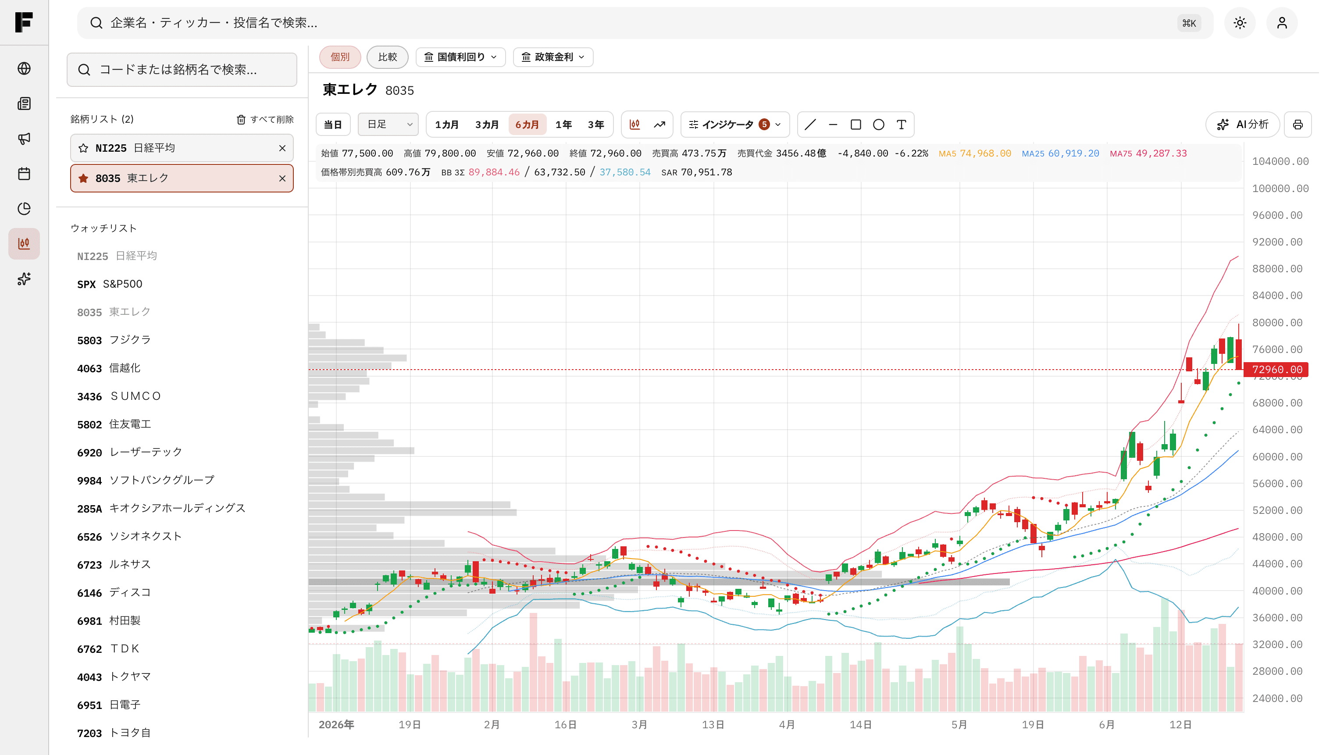Select 6146 ディスコ in the watchlist
The image size is (1326, 755).
click(x=182, y=593)
